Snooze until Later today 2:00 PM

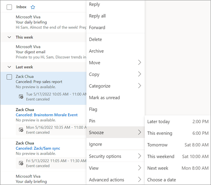(x=178, y=121)
